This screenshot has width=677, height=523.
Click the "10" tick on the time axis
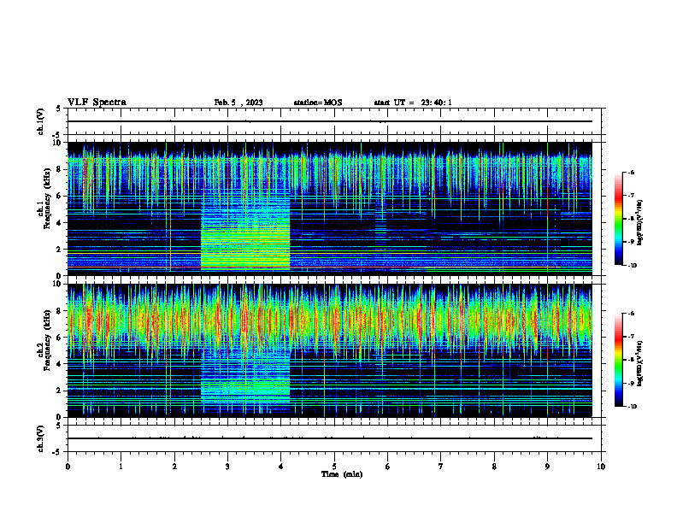point(601,467)
